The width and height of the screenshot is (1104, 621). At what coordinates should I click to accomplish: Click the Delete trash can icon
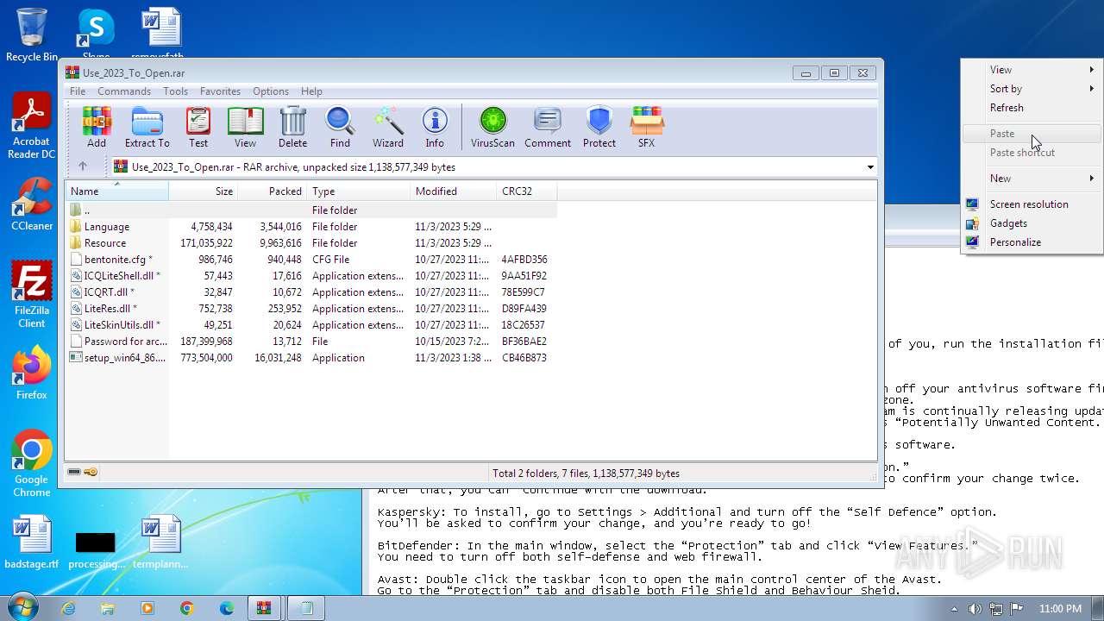(x=292, y=127)
